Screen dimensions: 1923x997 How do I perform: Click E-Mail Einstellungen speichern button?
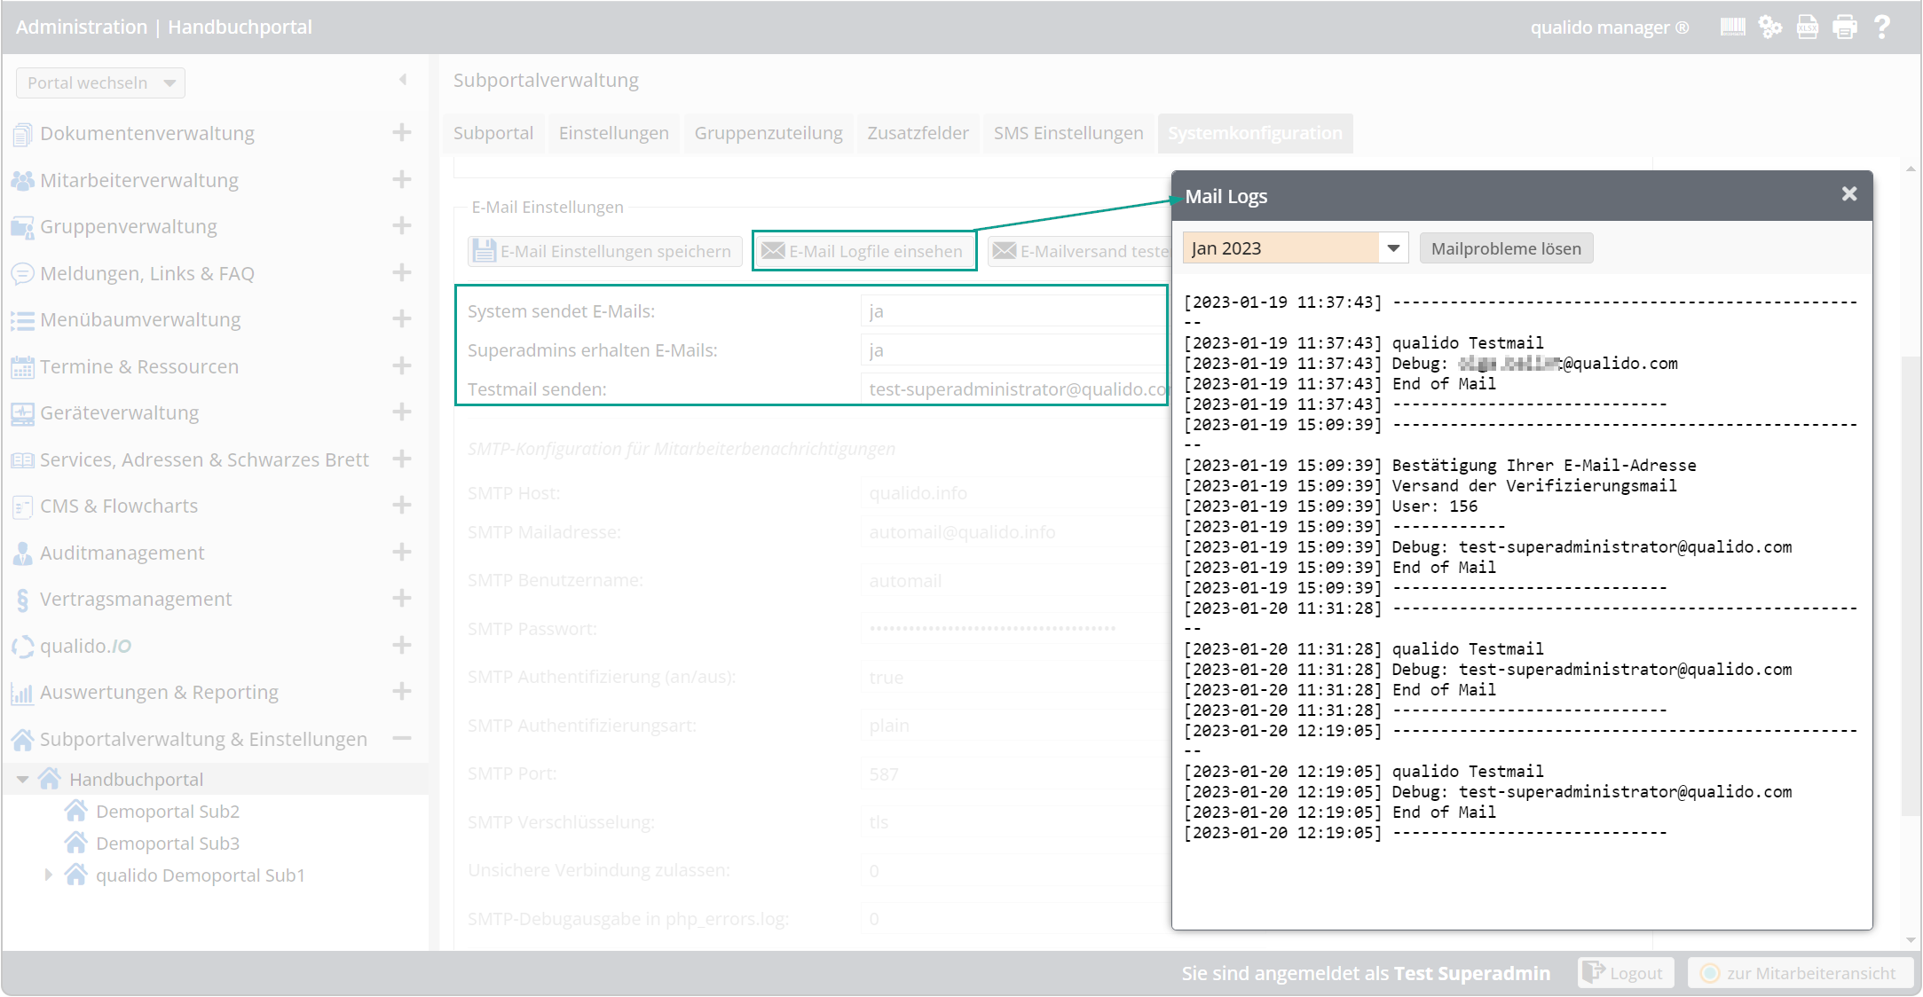coord(604,251)
